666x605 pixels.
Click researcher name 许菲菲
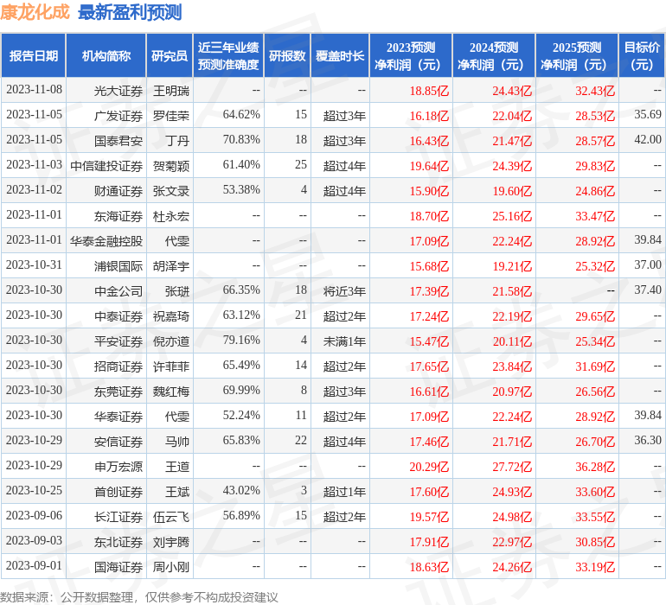click(x=171, y=366)
